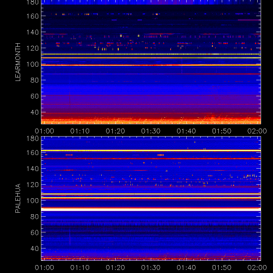Click 01:00 time label under Palehua plot
273x273 pixels.
[x=44, y=268]
